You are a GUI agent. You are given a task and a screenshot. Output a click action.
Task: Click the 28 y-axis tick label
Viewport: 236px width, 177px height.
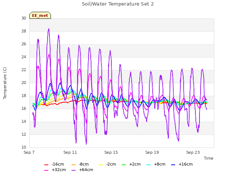point(24,31)
